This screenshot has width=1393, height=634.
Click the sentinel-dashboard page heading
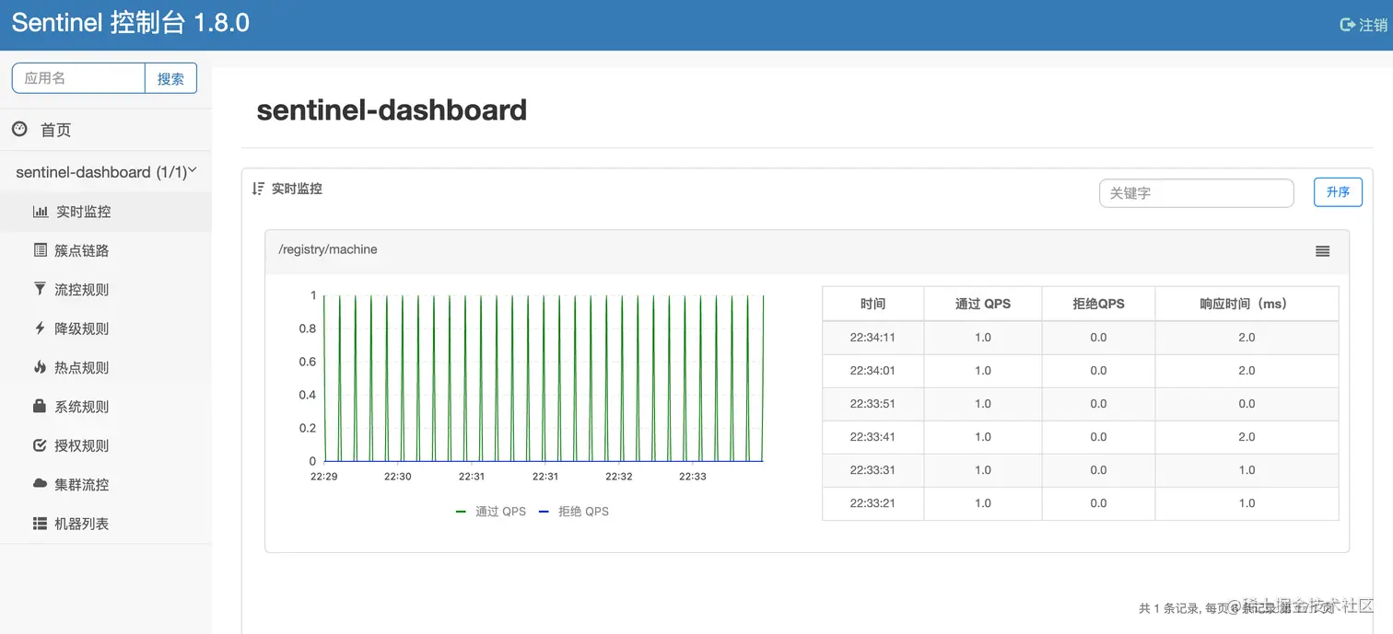(392, 110)
